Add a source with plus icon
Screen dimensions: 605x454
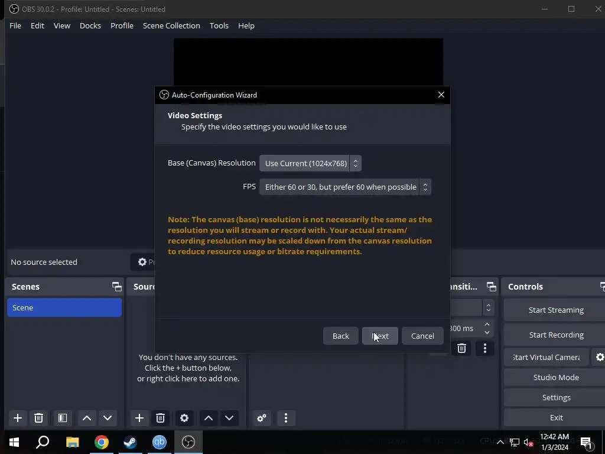[139, 418]
